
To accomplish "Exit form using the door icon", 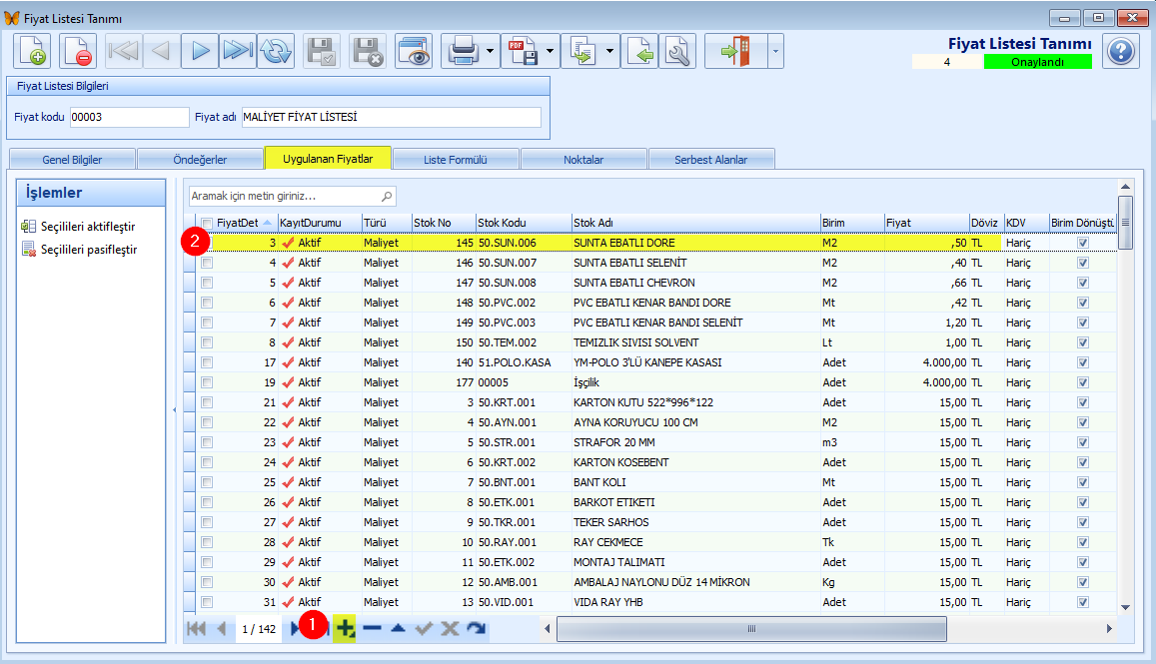I will [x=735, y=51].
